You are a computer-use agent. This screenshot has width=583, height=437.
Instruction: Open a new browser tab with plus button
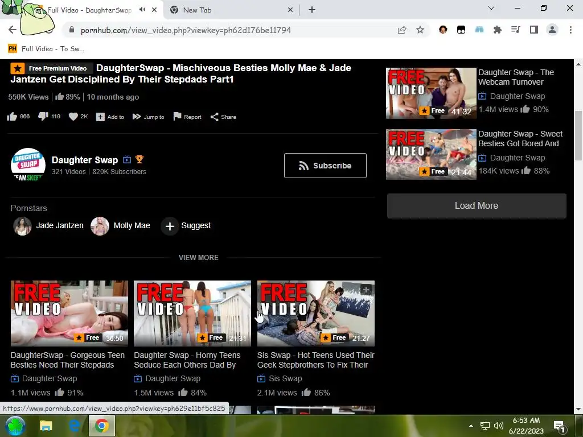coord(312,10)
